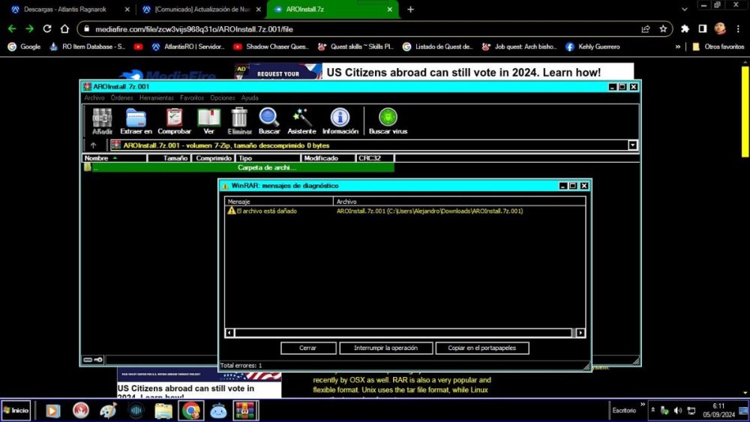750x422 pixels.
Task: Open the Opciones menu
Action: point(223,98)
